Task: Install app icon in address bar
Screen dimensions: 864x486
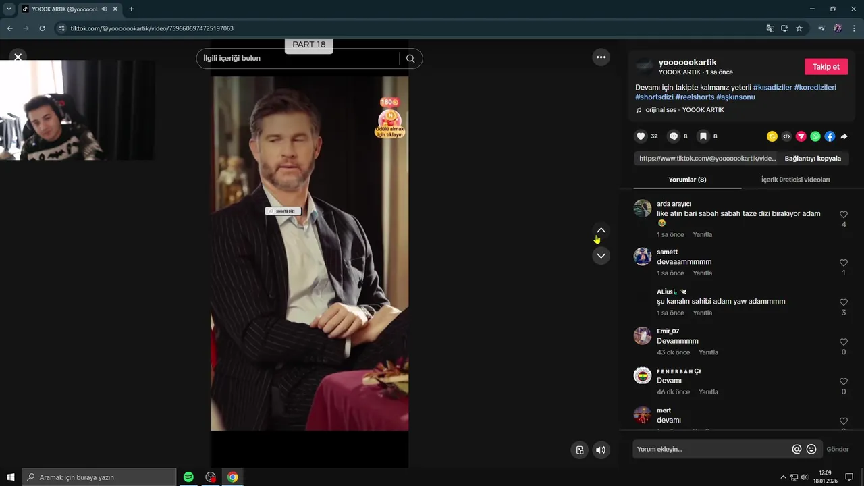Action: pyautogui.click(x=784, y=28)
